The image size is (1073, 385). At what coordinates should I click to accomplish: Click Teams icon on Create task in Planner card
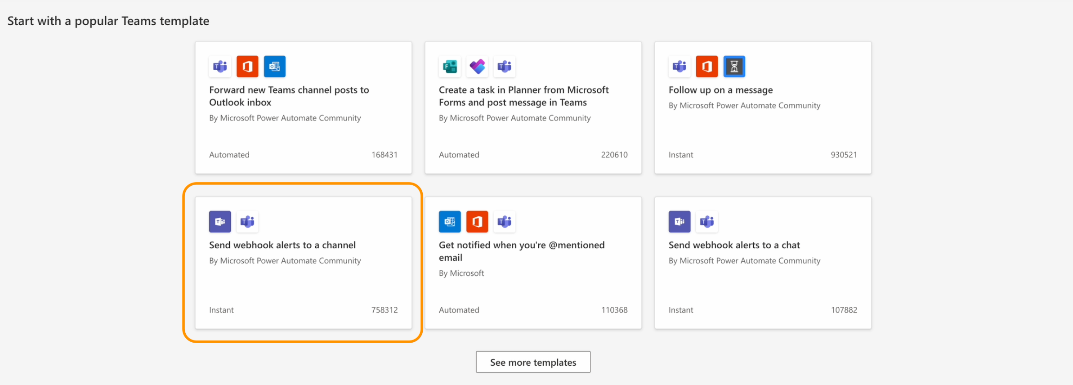point(505,67)
